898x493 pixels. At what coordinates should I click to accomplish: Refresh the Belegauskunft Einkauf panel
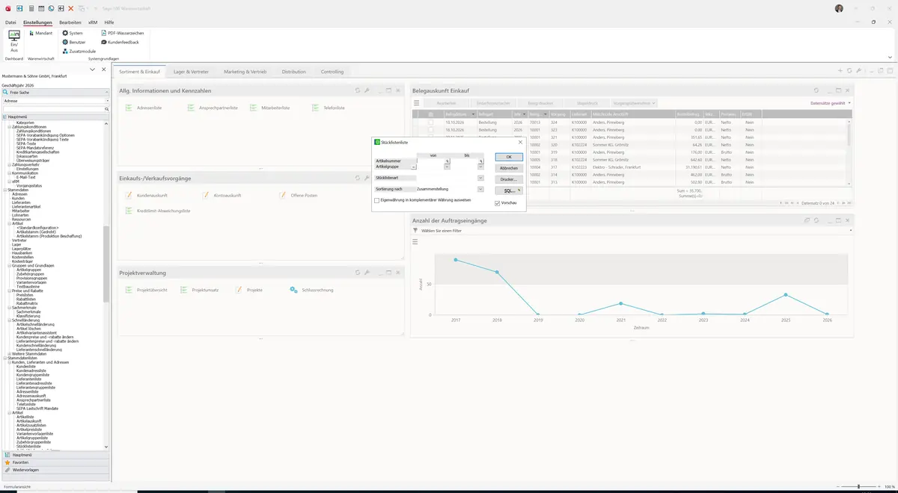[816, 90]
